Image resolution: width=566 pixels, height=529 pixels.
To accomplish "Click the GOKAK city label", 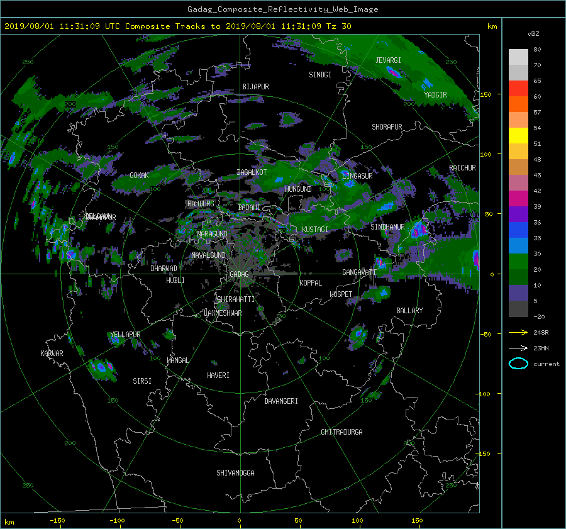I will pos(139,175).
